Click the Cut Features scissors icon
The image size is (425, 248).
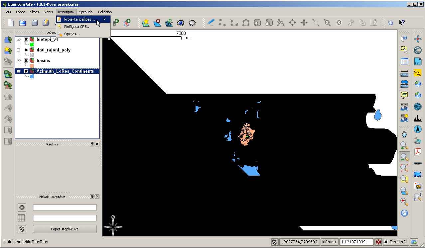click(x=351, y=23)
